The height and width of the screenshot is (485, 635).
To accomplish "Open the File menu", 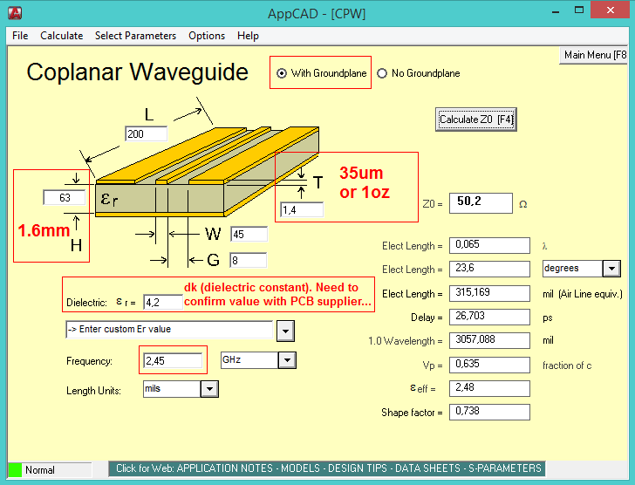I will (x=20, y=36).
